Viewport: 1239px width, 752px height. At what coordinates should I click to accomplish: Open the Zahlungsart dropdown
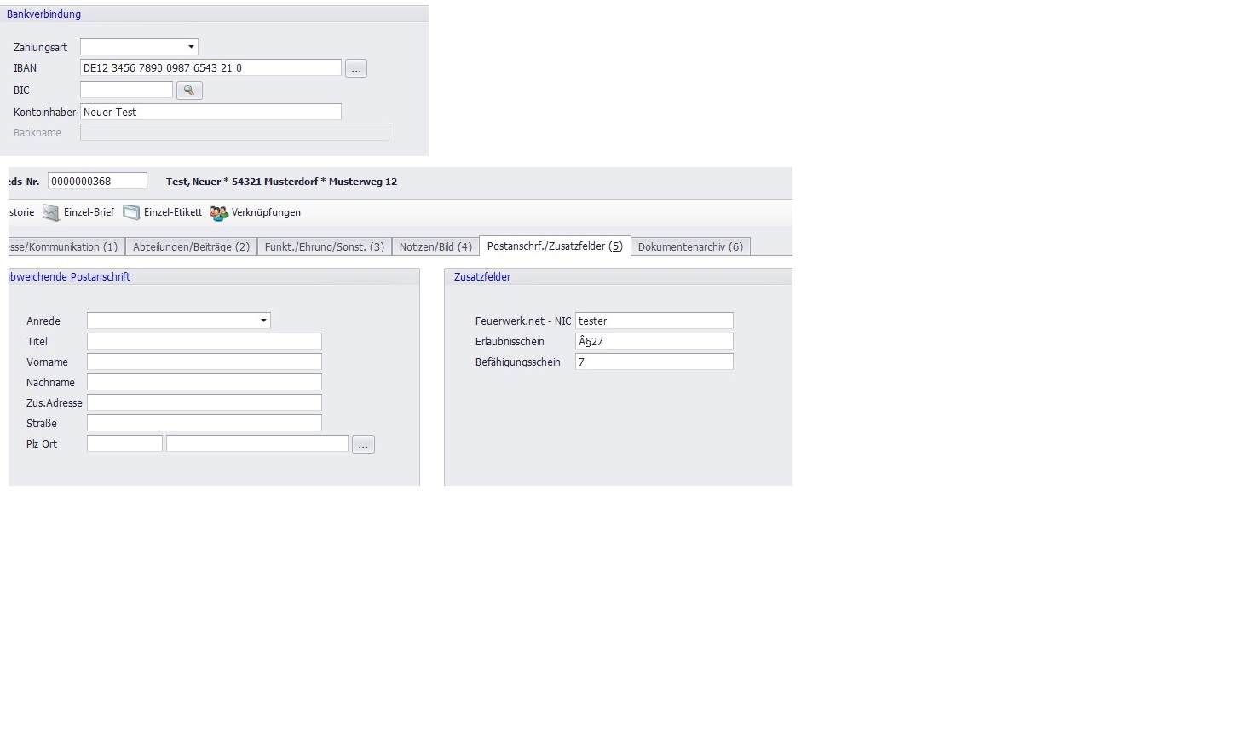pyautogui.click(x=191, y=47)
